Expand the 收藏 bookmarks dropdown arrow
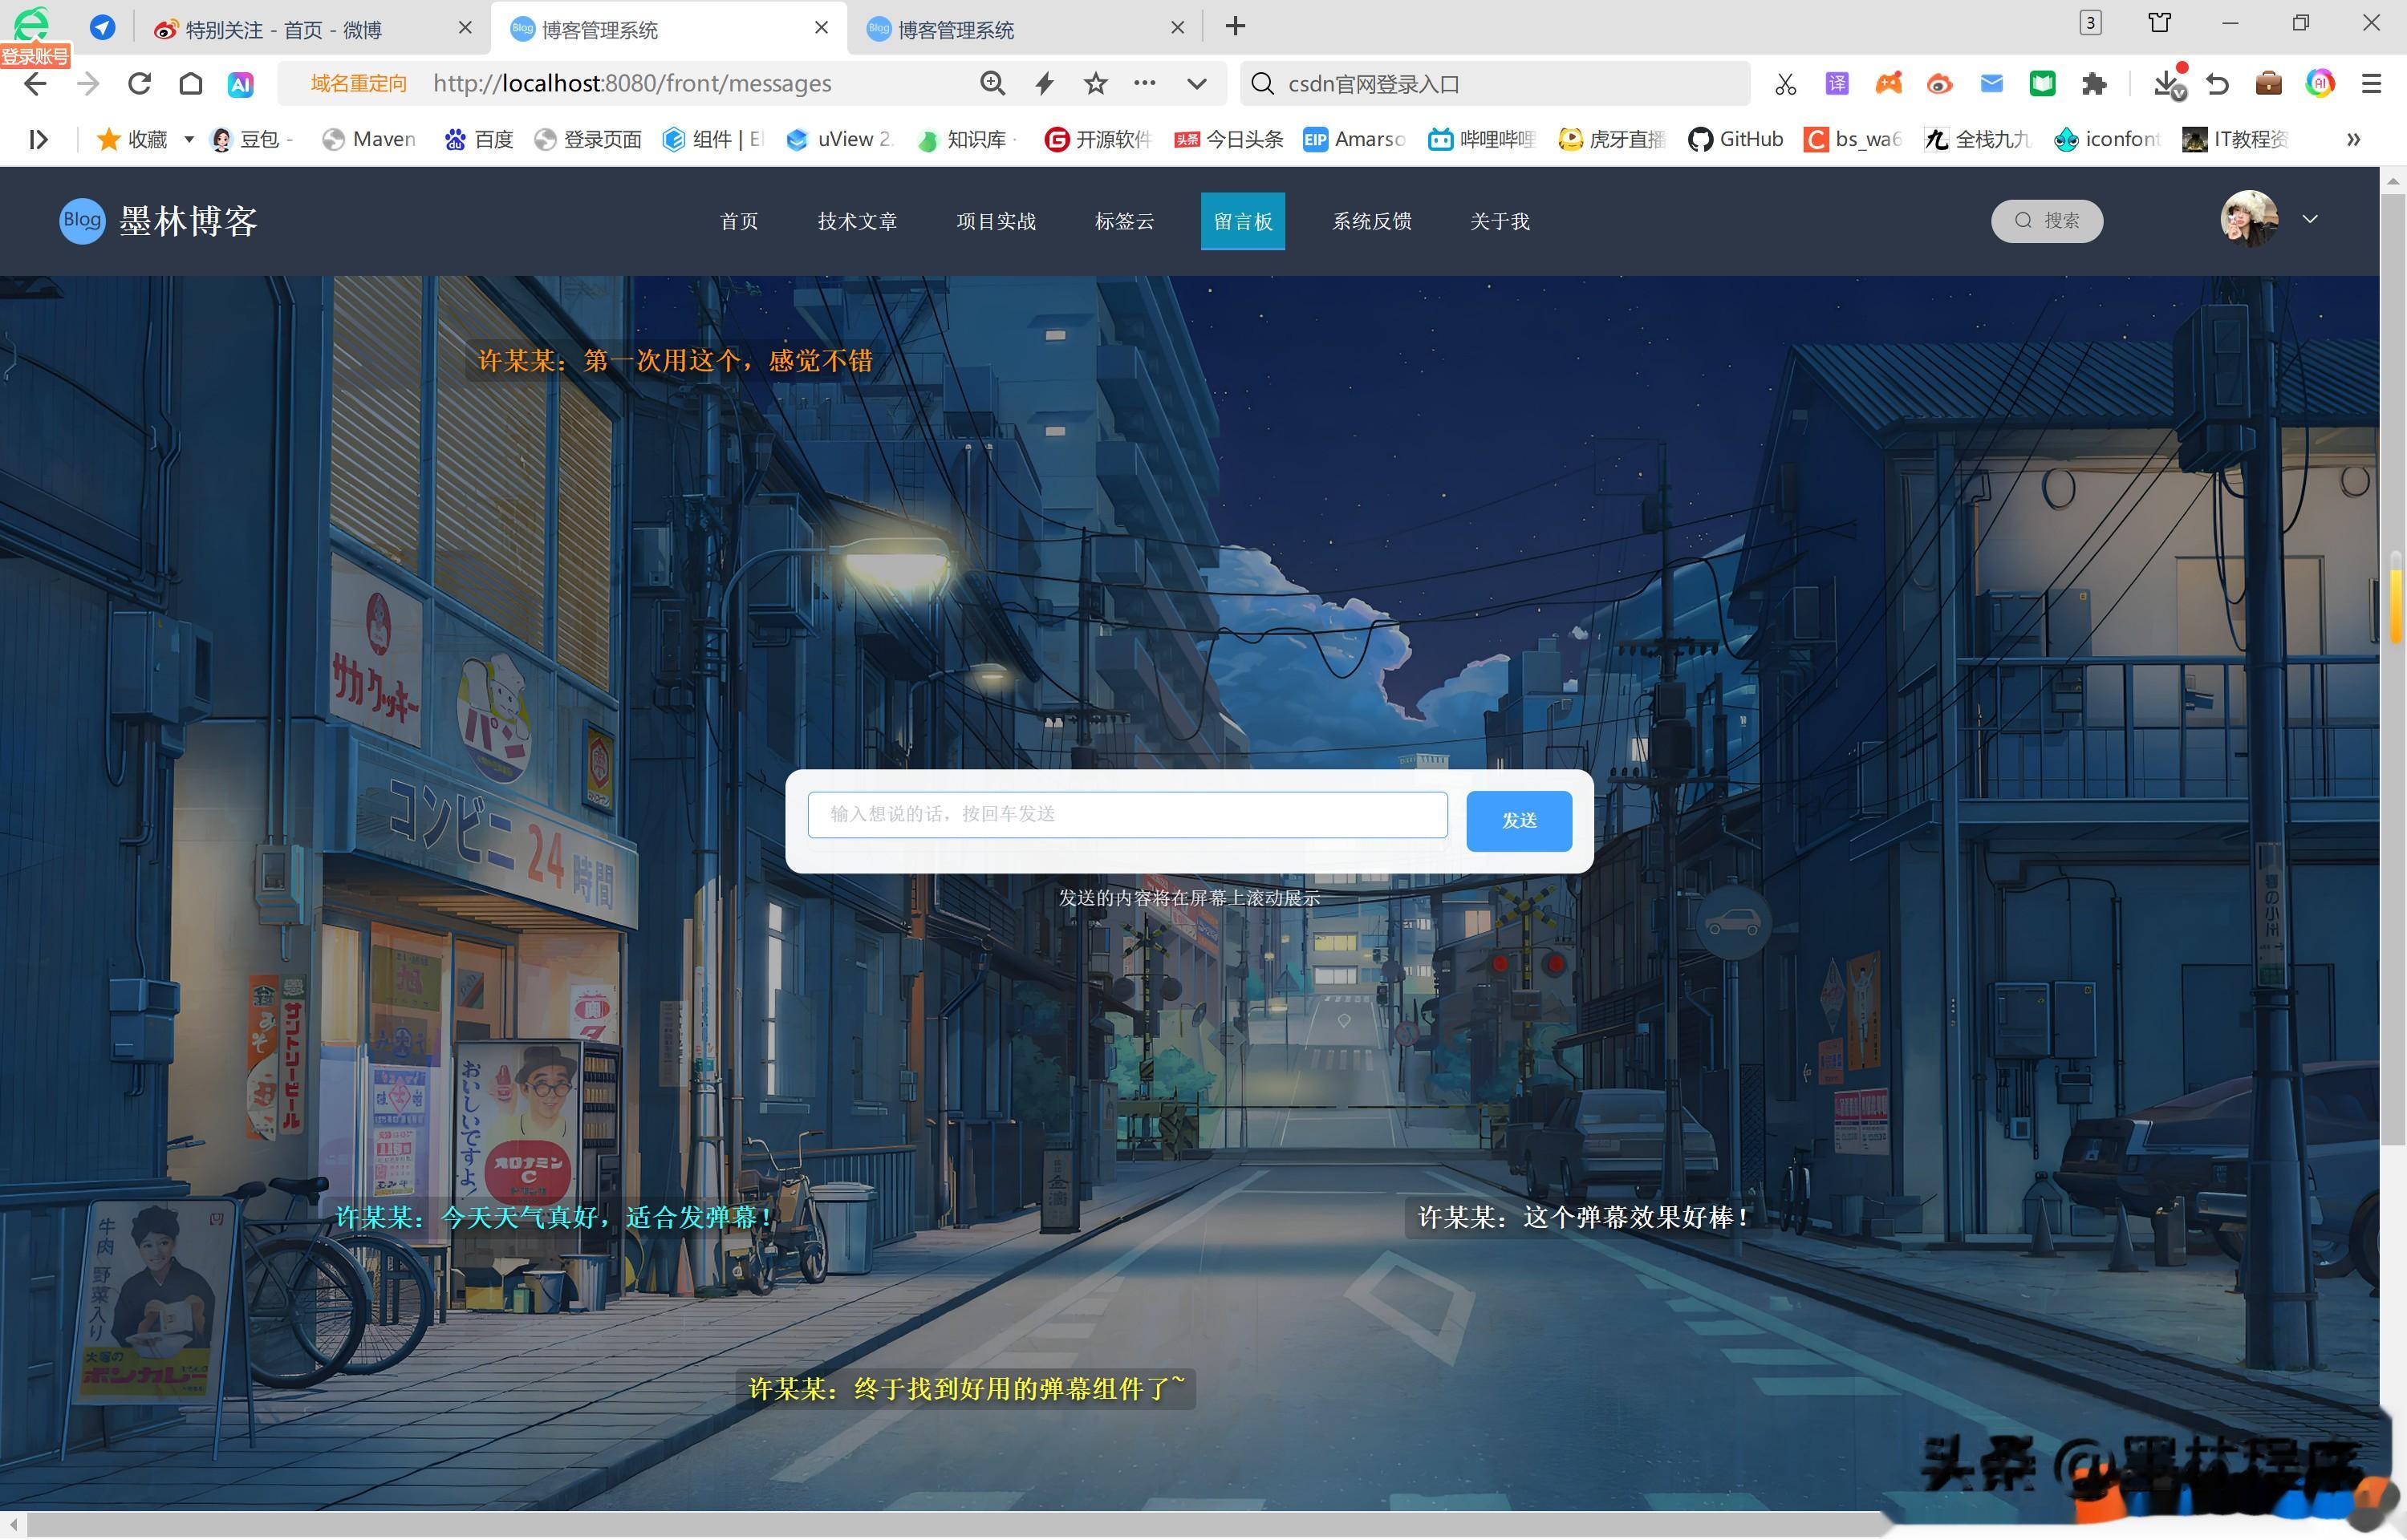Image resolution: width=2407 pixels, height=1540 pixels. tap(188, 140)
